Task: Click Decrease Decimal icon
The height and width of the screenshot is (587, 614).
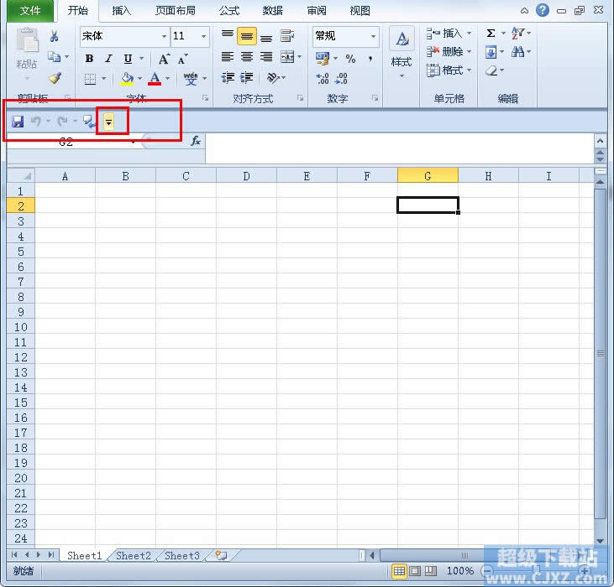Action: [341, 79]
